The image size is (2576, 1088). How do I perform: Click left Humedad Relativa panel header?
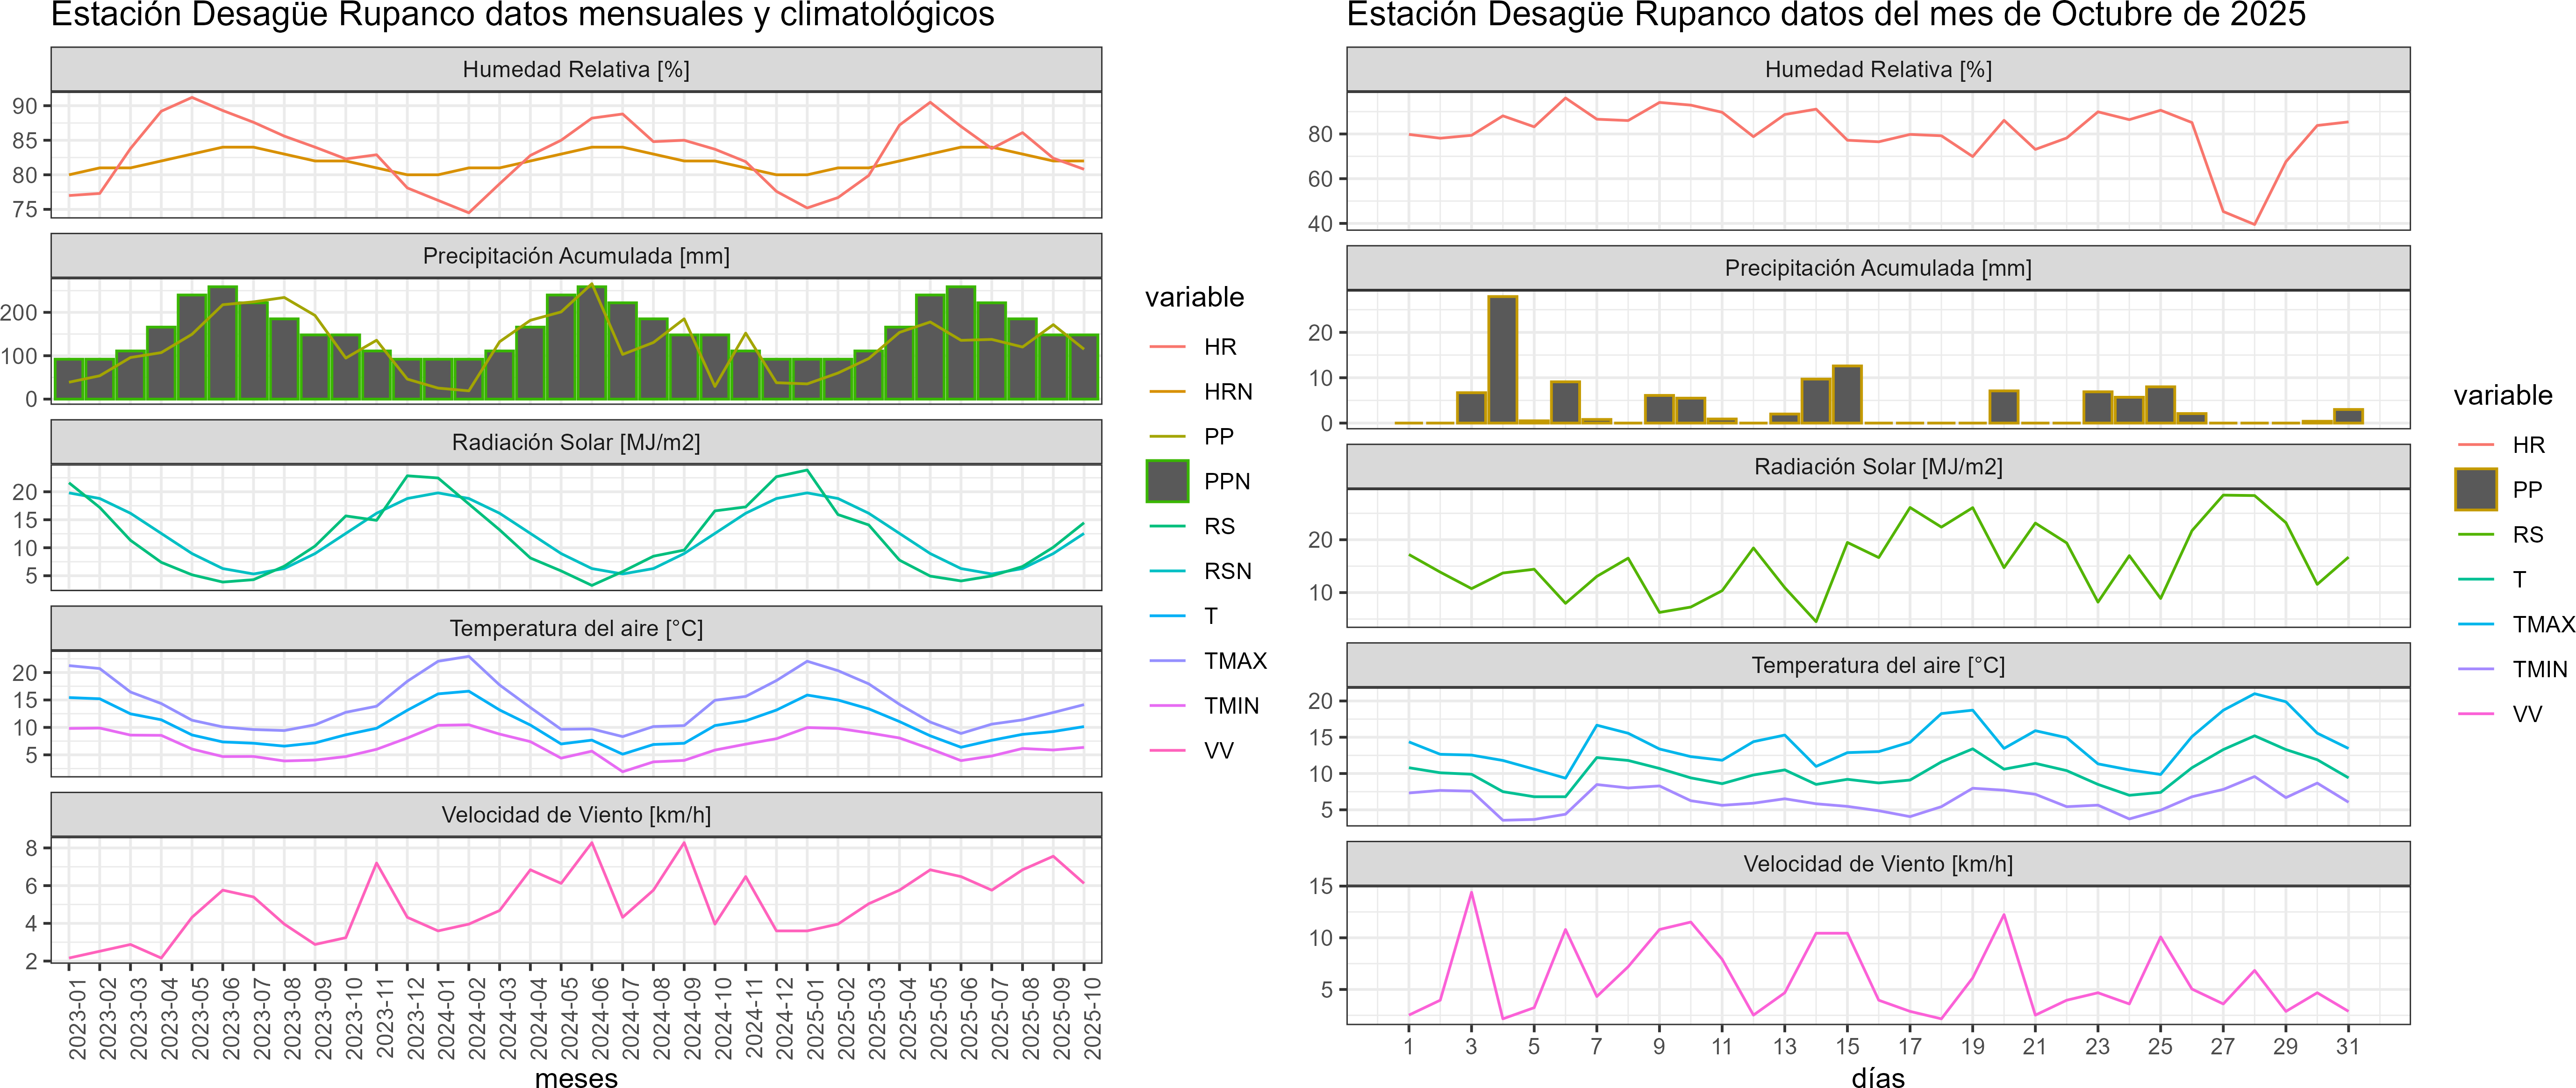(576, 69)
